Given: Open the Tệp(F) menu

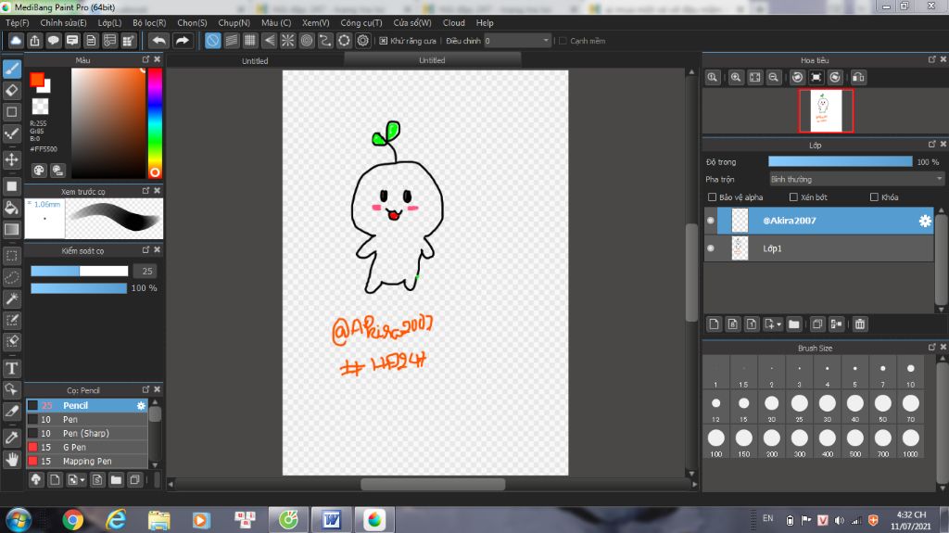Looking at the screenshot, I should click(18, 23).
